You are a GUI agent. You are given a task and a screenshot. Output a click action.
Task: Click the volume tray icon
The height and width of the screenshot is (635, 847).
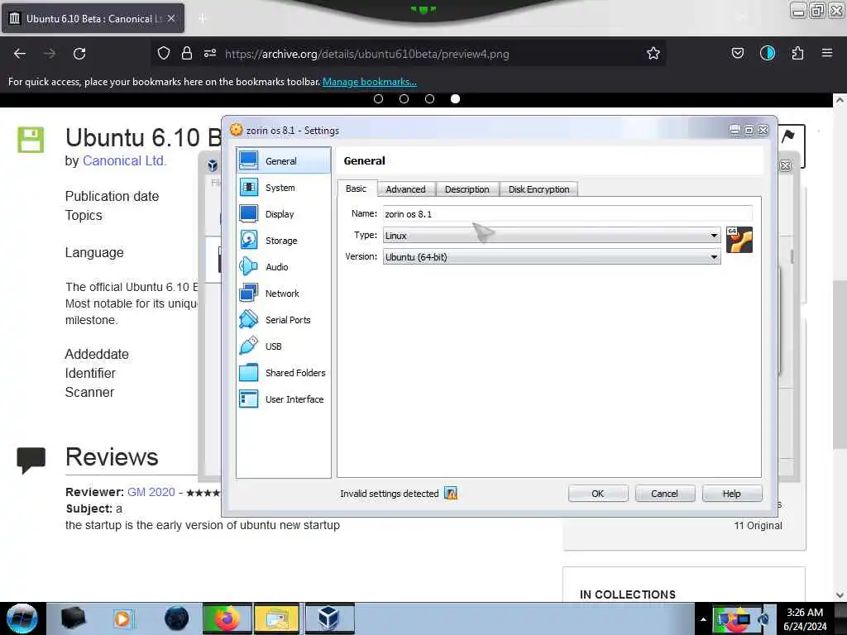click(x=763, y=619)
